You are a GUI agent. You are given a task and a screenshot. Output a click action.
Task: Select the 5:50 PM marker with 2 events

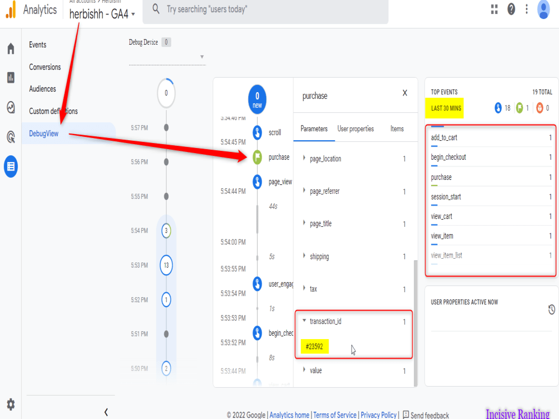tap(166, 368)
